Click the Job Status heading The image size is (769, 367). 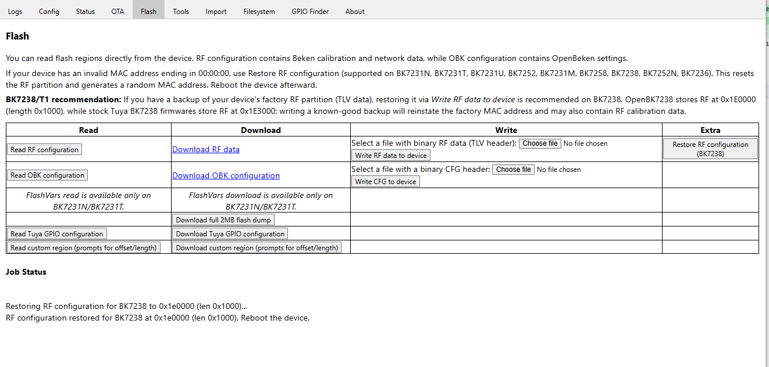(26, 272)
